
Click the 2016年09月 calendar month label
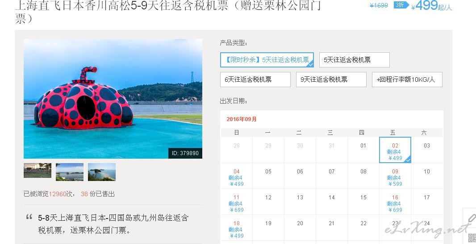click(241, 119)
